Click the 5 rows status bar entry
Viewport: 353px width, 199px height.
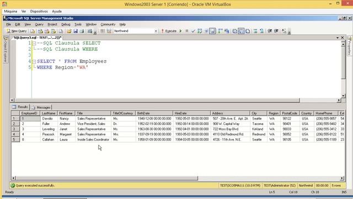336,186
